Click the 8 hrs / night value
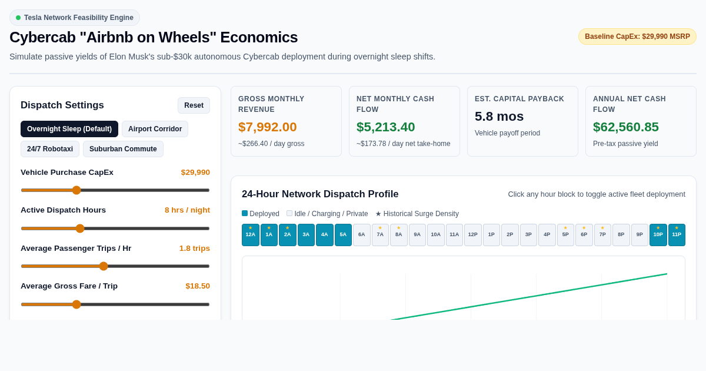 187,210
